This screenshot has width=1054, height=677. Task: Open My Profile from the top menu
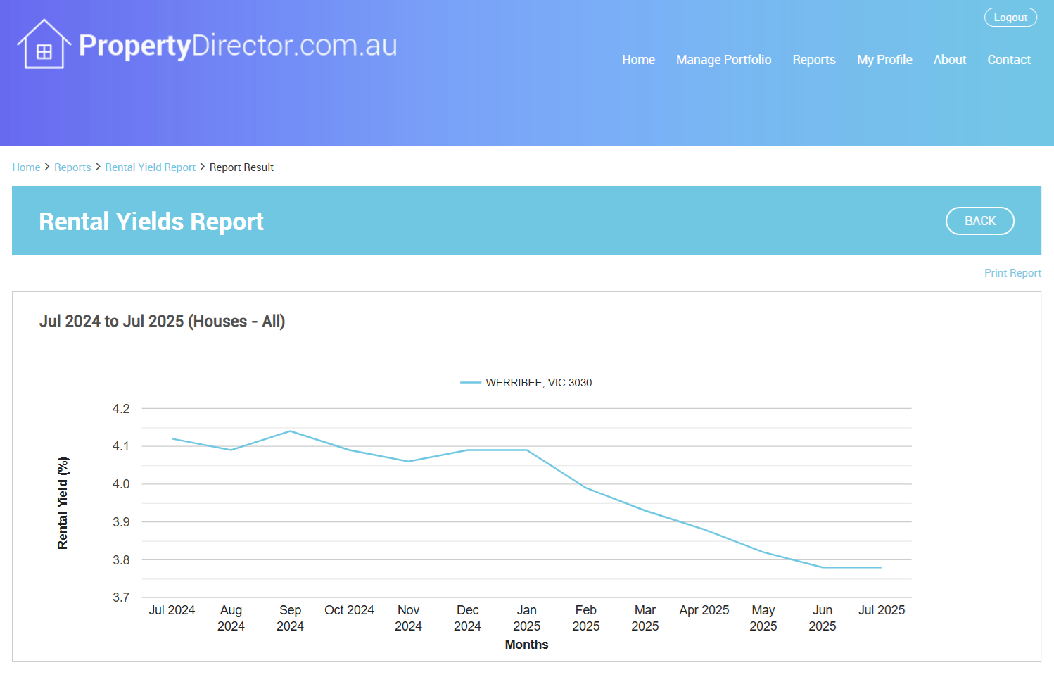884,60
